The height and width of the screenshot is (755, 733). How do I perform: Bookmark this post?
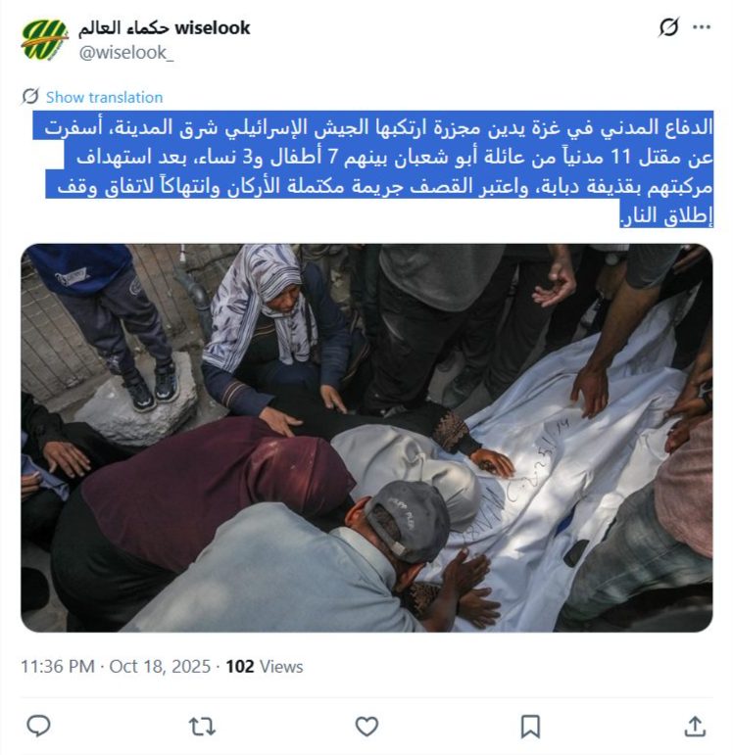(530, 727)
